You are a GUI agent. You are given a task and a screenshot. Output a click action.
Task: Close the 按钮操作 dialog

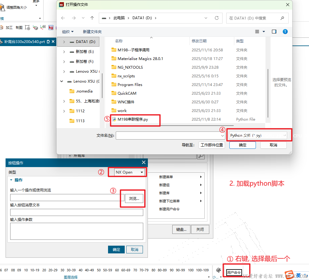click(x=144, y=162)
